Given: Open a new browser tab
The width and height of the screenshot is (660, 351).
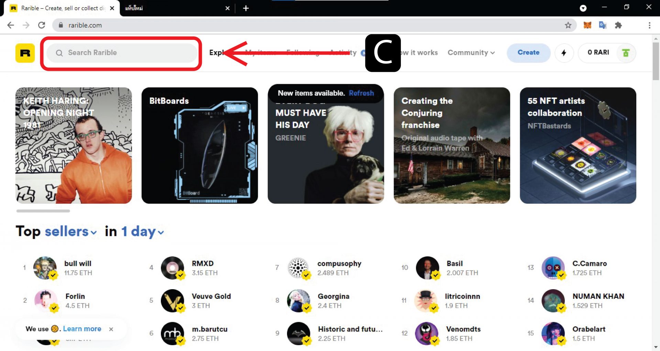Looking at the screenshot, I should pyautogui.click(x=246, y=8).
